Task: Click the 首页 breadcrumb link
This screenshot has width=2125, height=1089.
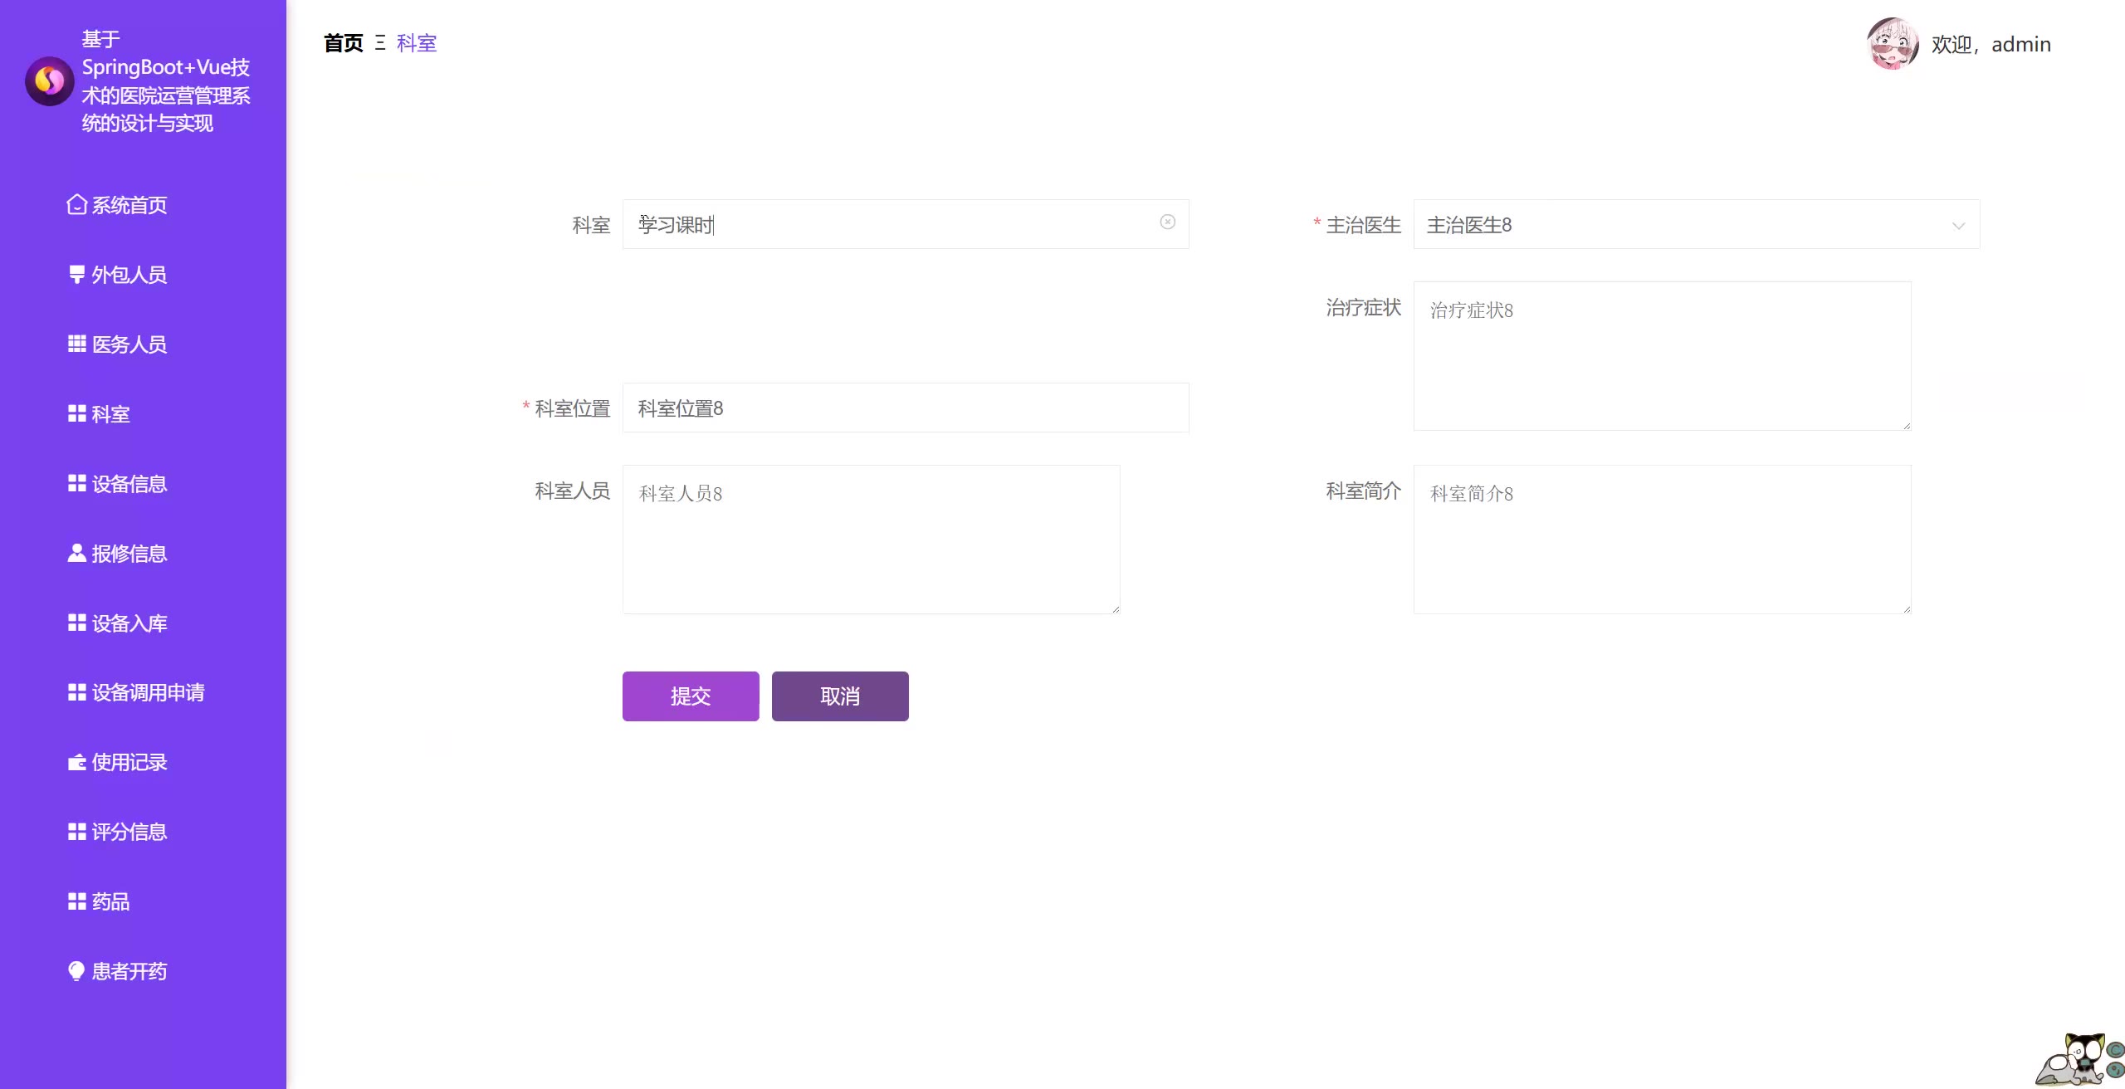Action: pos(343,43)
